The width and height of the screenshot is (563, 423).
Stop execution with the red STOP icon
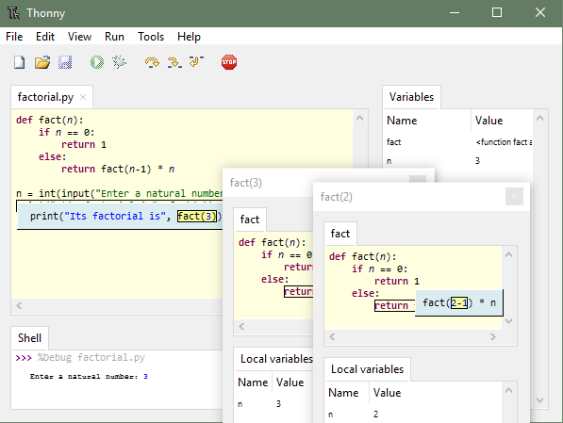(229, 62)
